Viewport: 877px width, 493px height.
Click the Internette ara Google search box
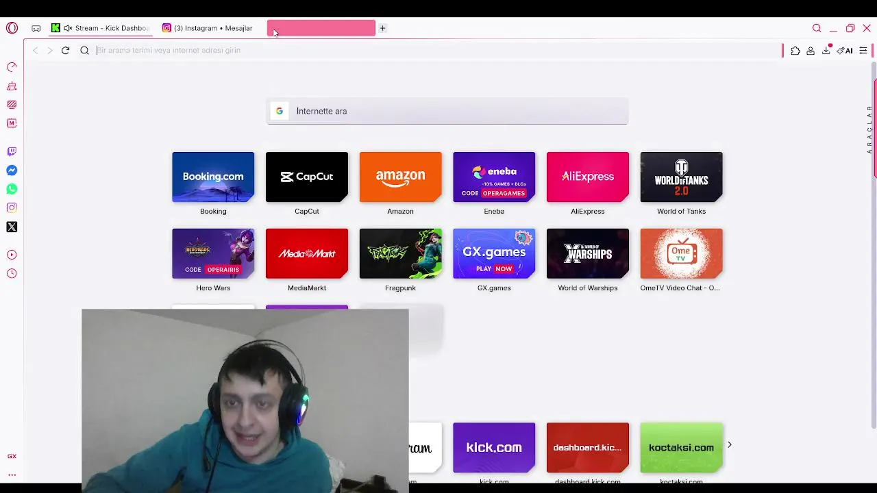(x=447, y=111)
